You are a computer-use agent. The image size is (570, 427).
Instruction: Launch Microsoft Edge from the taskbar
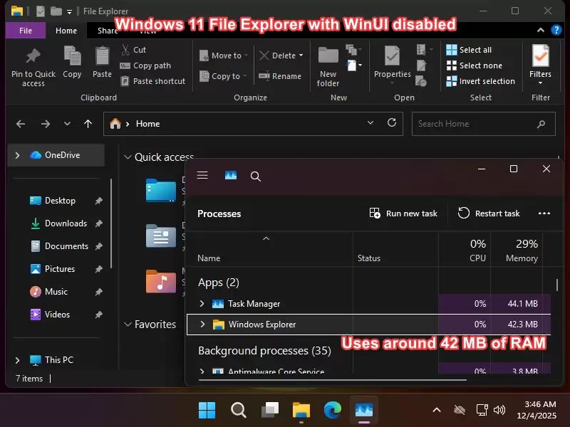332,410
